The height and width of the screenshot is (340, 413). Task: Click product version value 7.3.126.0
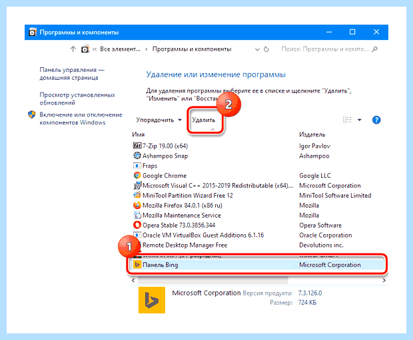(x=310, y=293)
